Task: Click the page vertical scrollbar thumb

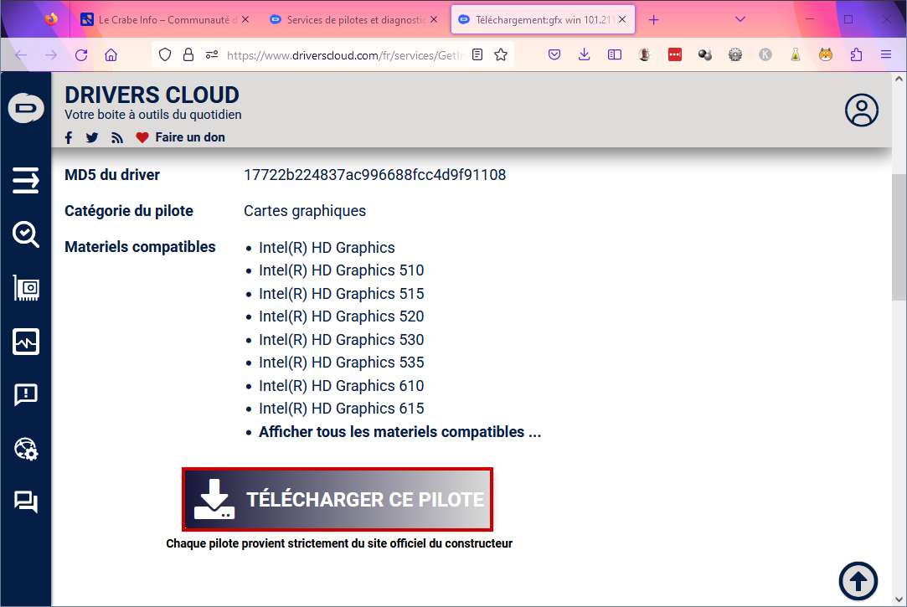Action: coord(899,237)
